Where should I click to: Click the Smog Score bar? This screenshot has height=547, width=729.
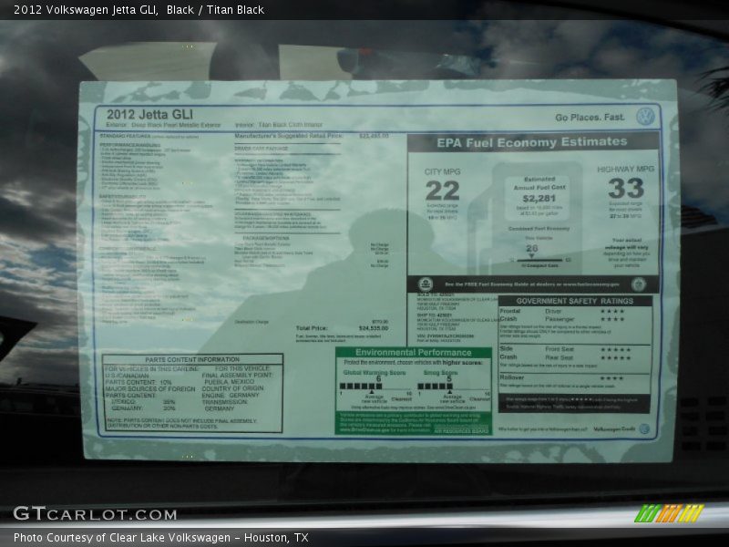(x=435, y=386)
